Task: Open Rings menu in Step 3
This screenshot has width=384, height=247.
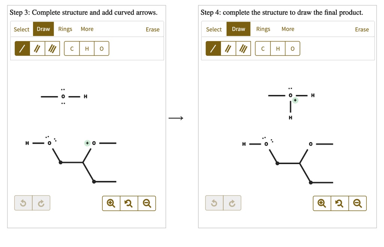Action: point(65,29)
